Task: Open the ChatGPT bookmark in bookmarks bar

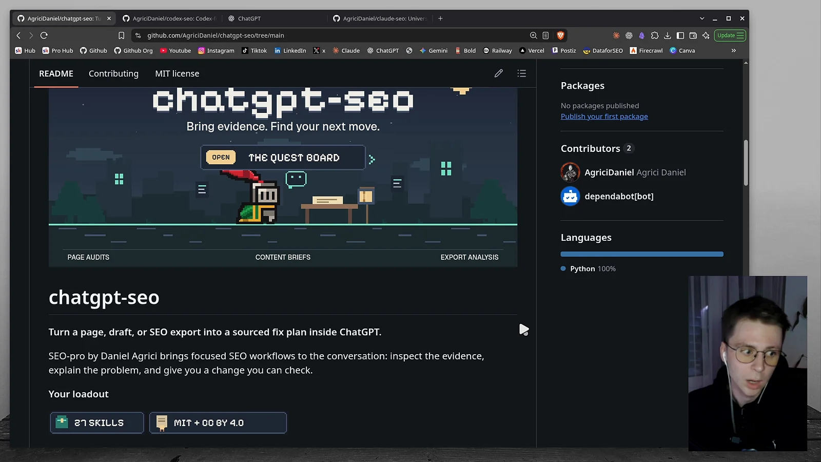Action: pos(383,51)
